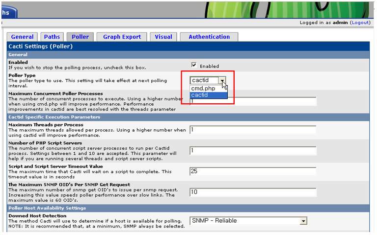377x235 pixels.
Task: Open the General settings tab
Action: click(x=22, y=37)
